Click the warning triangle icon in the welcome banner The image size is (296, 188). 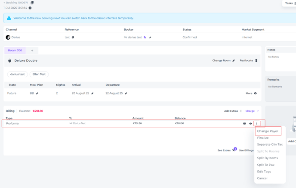[x=9, y=18]
